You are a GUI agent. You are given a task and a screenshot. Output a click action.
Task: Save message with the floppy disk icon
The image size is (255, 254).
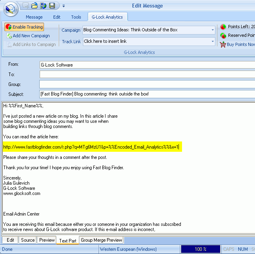point(52,6)
